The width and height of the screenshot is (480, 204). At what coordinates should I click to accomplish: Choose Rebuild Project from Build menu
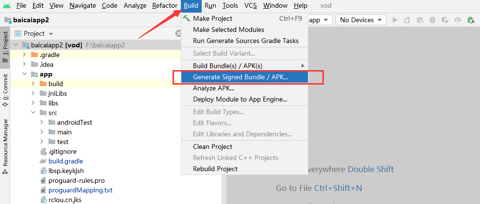point(215,169)
